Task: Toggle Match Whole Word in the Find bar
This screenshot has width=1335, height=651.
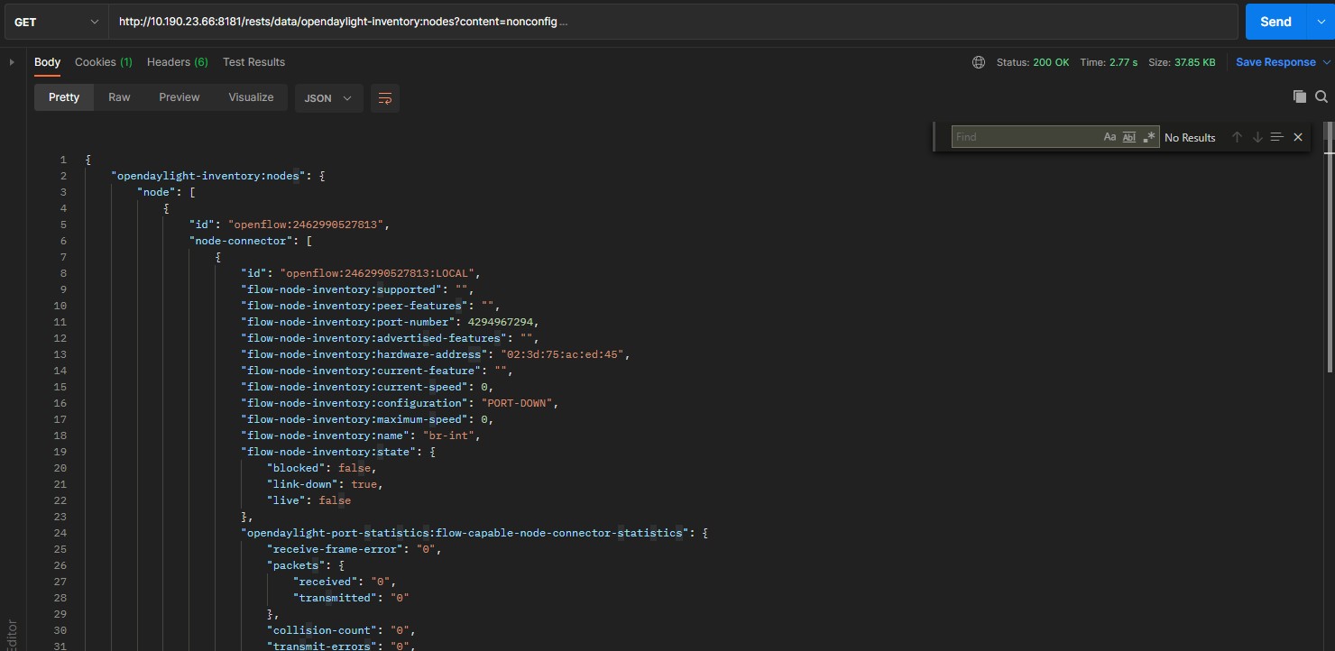Action: click(1129, 137)
